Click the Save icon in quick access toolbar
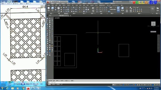The height and width of the screenshot is (90, 161). 55,2
